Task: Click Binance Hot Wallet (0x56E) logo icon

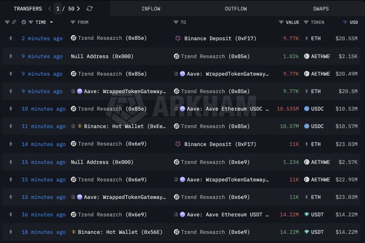Action: click(x=74, y=232)
